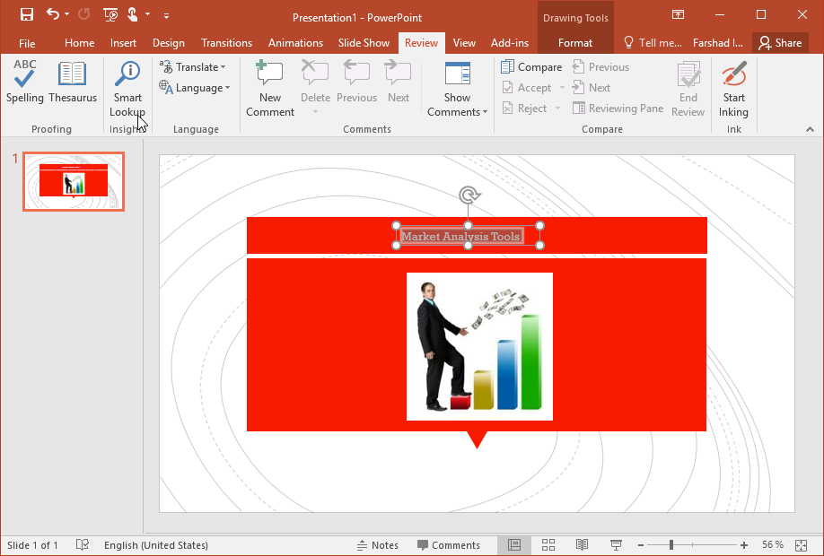Click Accept change
The image size is (824, 556).
[x=527, y=88]
